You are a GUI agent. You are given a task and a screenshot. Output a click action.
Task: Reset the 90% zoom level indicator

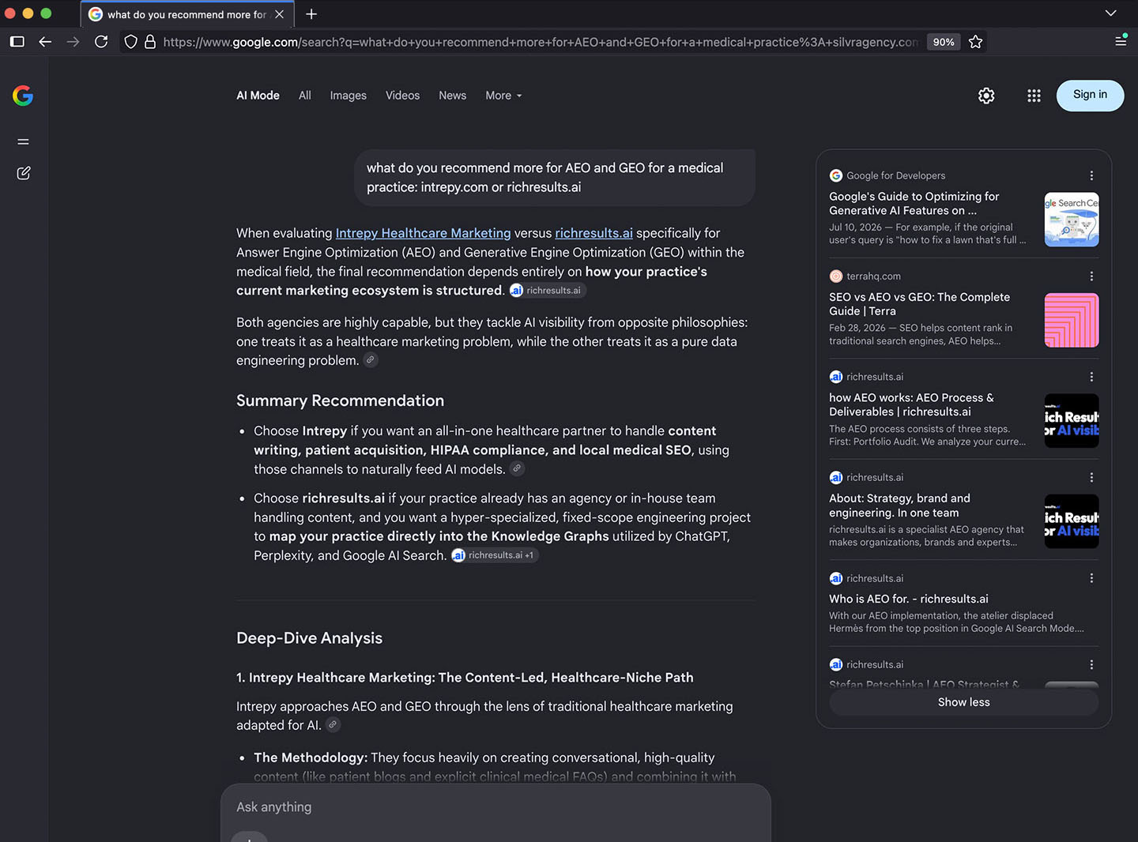coord(944,42)
